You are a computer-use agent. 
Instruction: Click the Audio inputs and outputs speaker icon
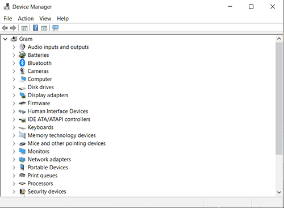(22, 47)
